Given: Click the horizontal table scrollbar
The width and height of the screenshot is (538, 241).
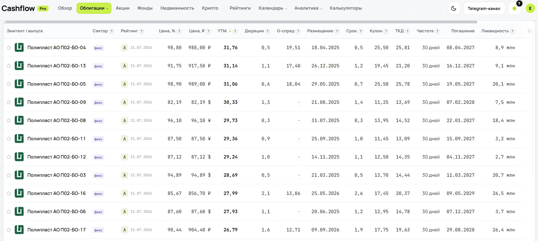Looking at the screenshot, I should [x=240, y=22].
